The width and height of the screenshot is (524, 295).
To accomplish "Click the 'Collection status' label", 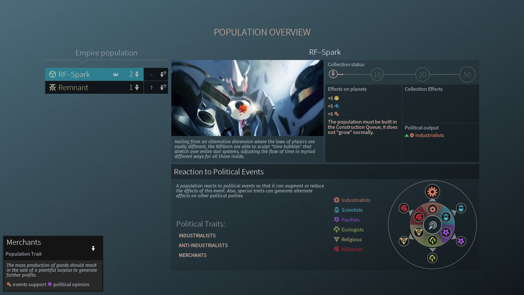I will [346, 65].
